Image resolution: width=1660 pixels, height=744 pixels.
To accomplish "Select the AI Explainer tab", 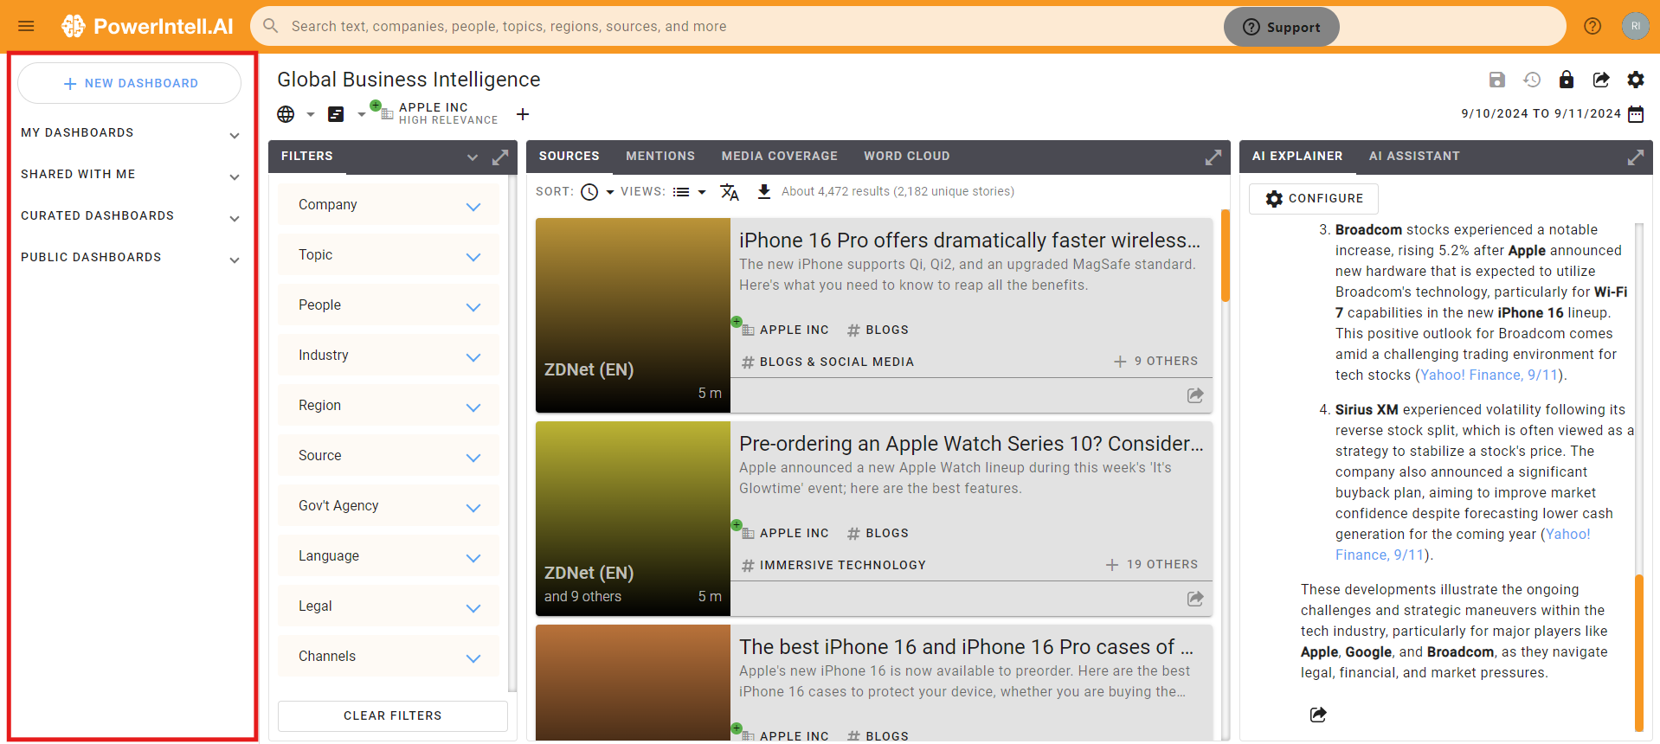I will tap(1297, 157).
